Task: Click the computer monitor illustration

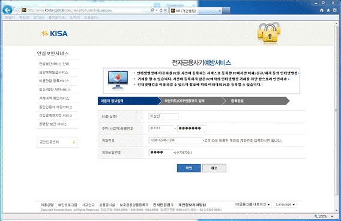Action: tap(118, 80)
